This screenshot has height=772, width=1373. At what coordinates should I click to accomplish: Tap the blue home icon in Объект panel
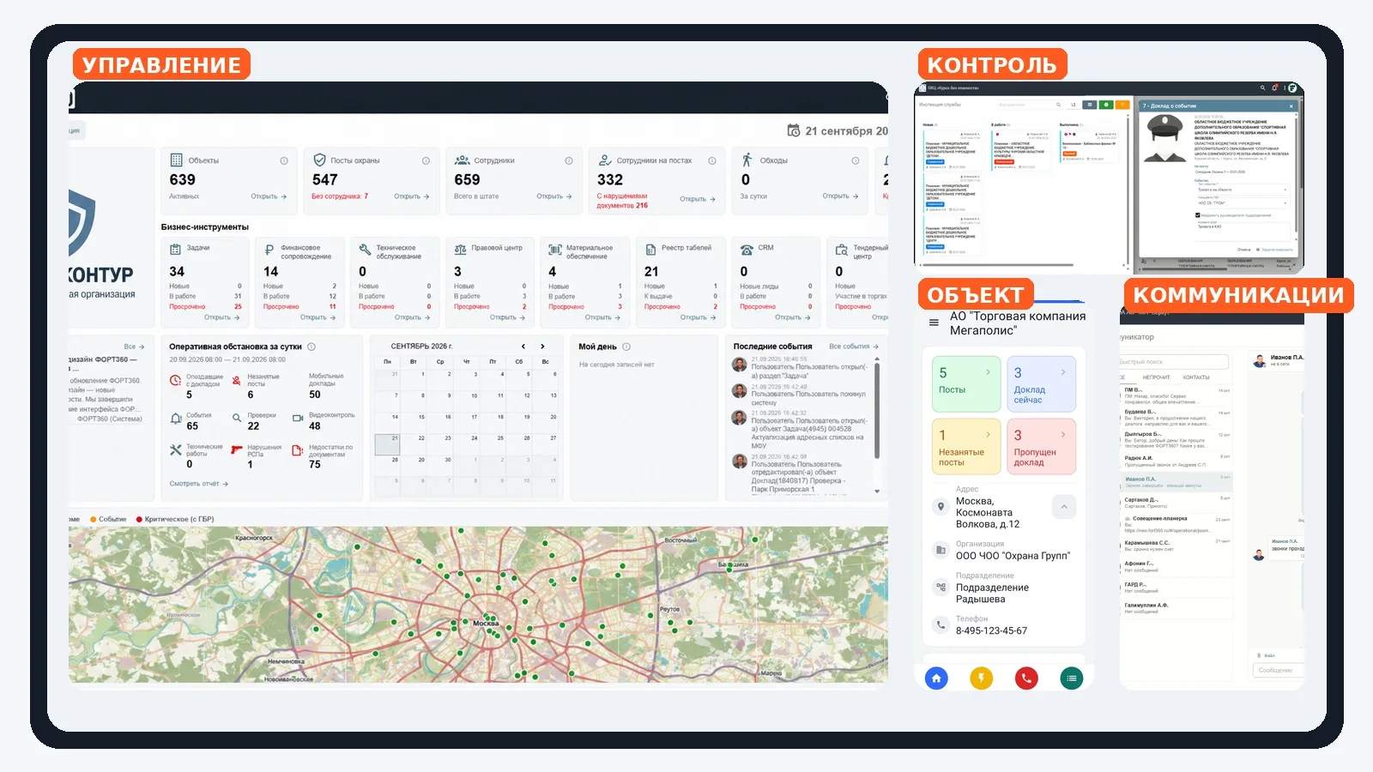pyautogui.click(x=936, y=679)
